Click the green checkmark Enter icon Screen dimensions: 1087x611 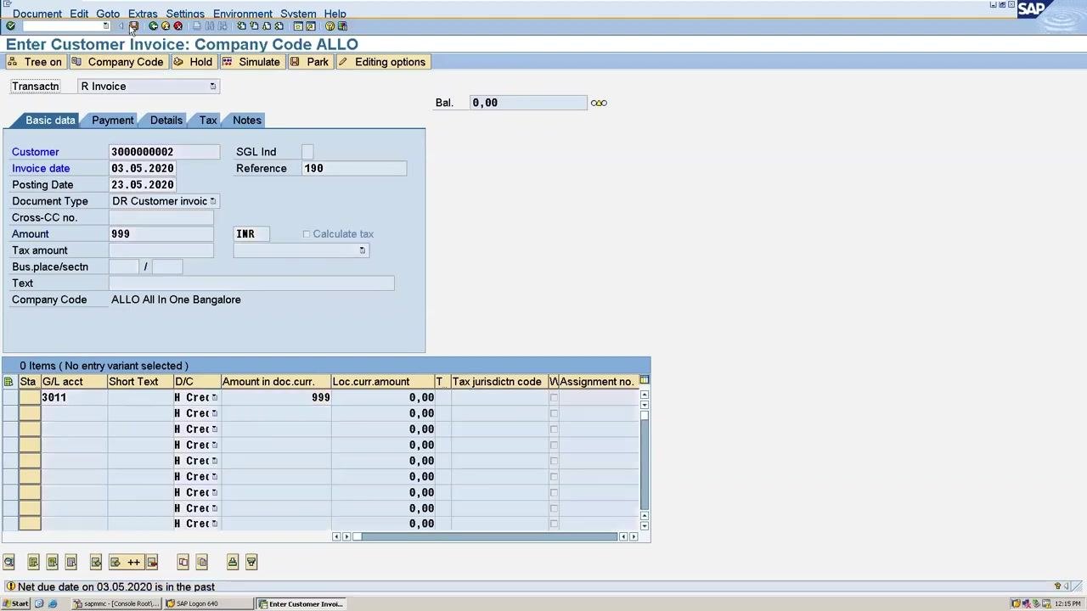(x=10, y=26)
